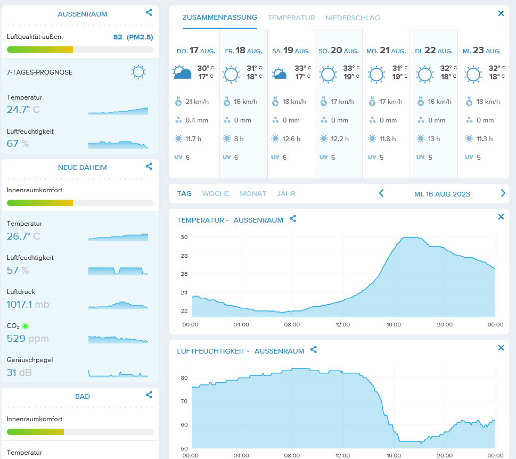Click the Sa. 19 Aug. partly cloudy icon
516x459 pixels.
(279, 73)
